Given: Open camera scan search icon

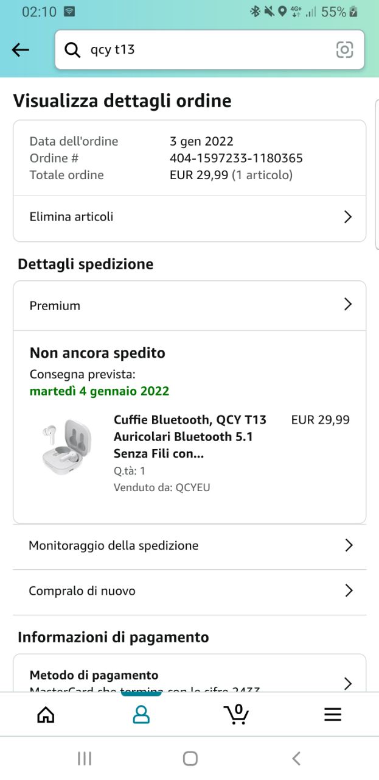Looking at the screenshot, I should coord(344,50).
